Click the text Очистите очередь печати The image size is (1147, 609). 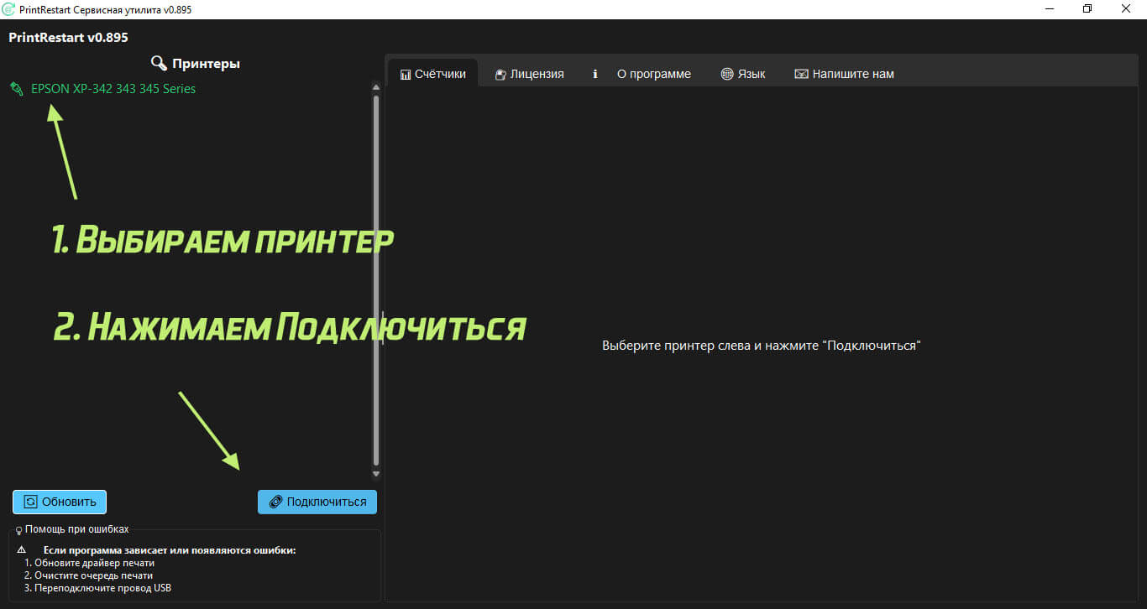pyautogui.click(x=93, y=575)
